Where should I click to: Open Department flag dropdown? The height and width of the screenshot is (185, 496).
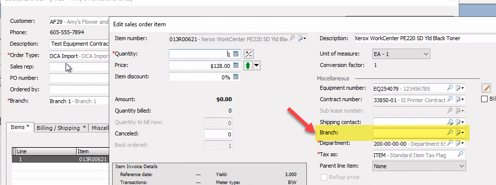point(460,143)
